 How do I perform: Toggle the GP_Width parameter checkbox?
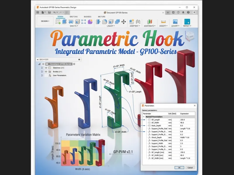[149, 123]
